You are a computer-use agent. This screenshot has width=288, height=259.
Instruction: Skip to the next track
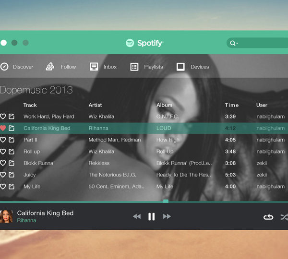click(167, 217)
